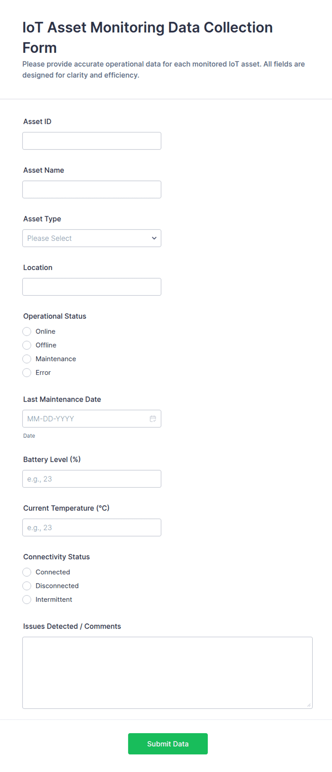Mark operational status as Error

27,372
